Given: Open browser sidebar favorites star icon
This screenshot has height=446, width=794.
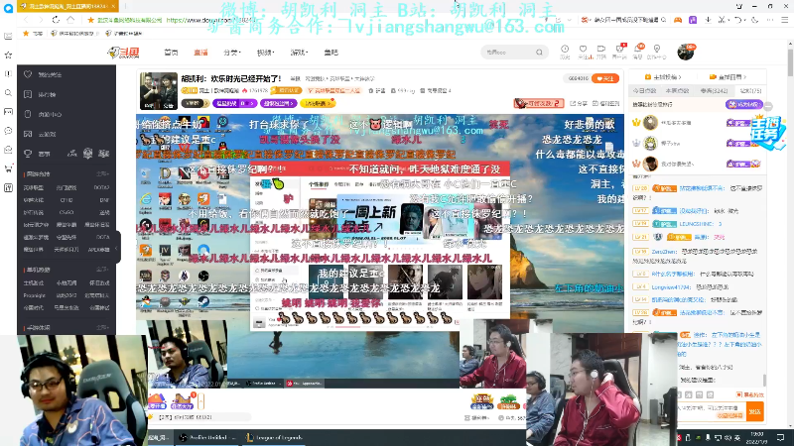Looking at the screenshot, I should (x=8, y=55).
